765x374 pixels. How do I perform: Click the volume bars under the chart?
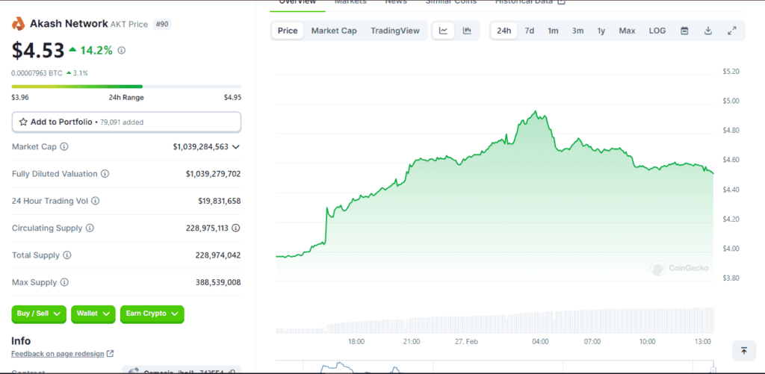point(495,321)
